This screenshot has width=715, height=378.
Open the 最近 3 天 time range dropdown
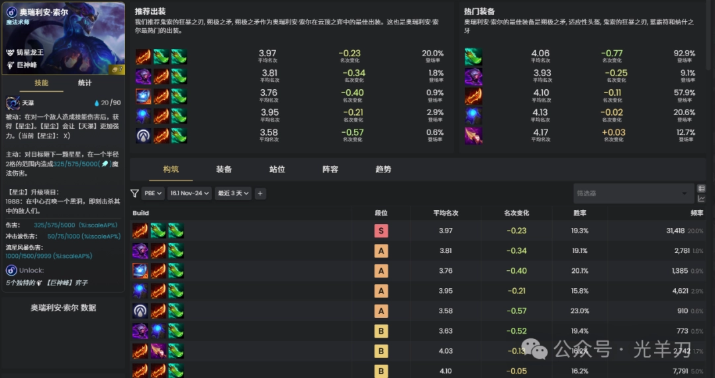point(233,194)
